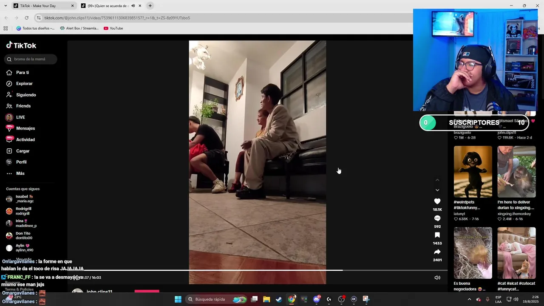Click the TikTok search box

coord(31,59)
